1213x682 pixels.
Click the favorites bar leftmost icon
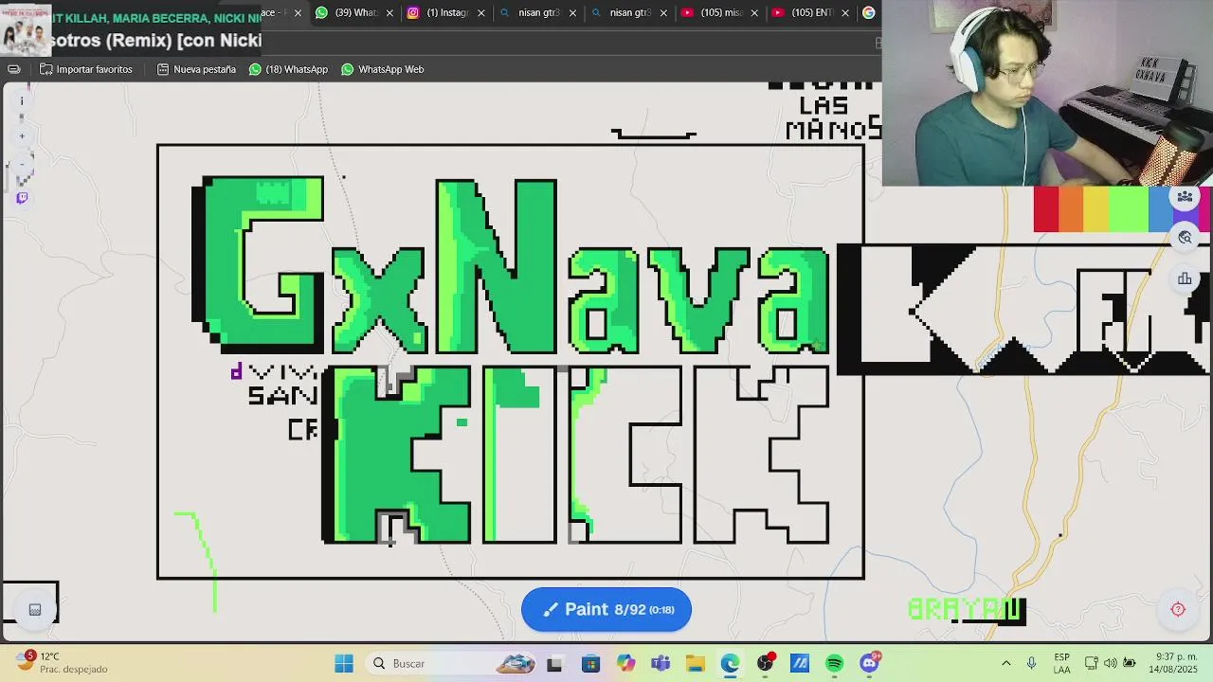pos(14,69)
